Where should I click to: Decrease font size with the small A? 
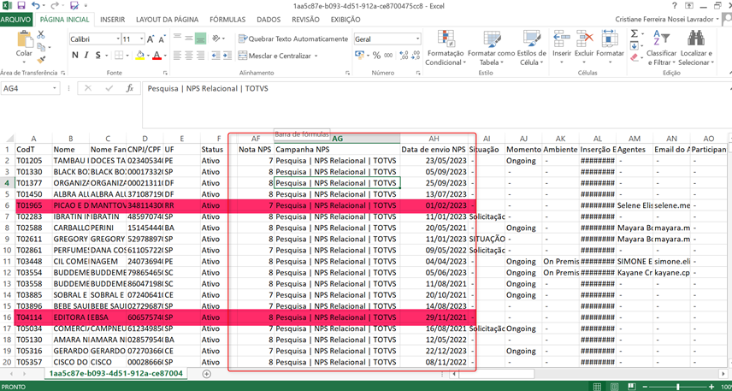click(x=162, y=39)
